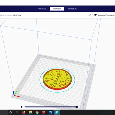Image resolution: width=115 pixels, height=115 pixels.
Task: Open Firefox from the taskbar
Action: tap(24, 112)
